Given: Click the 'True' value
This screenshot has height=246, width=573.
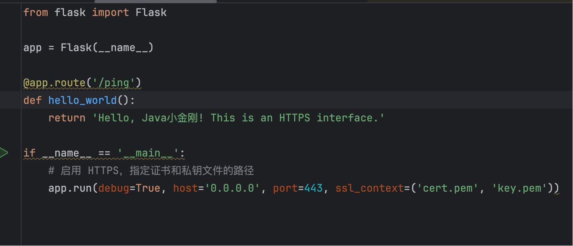Looking at the screenshot, I should point(148,188).
